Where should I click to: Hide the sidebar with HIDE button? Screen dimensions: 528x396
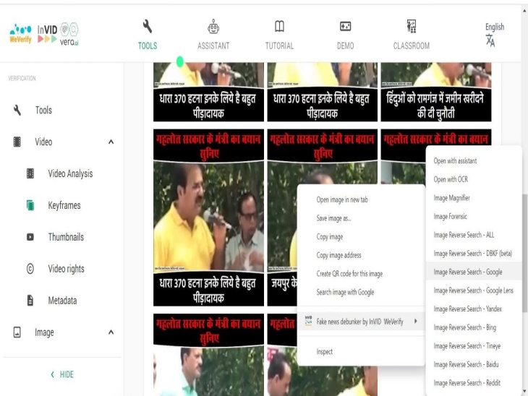[x=62, y=374]
